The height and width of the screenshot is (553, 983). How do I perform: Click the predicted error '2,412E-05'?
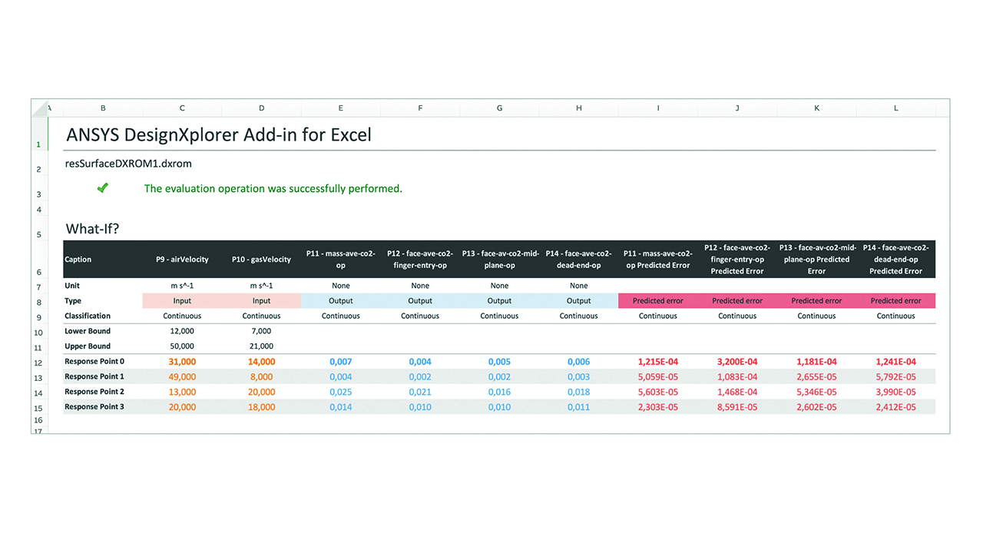(x=896, y=407)
